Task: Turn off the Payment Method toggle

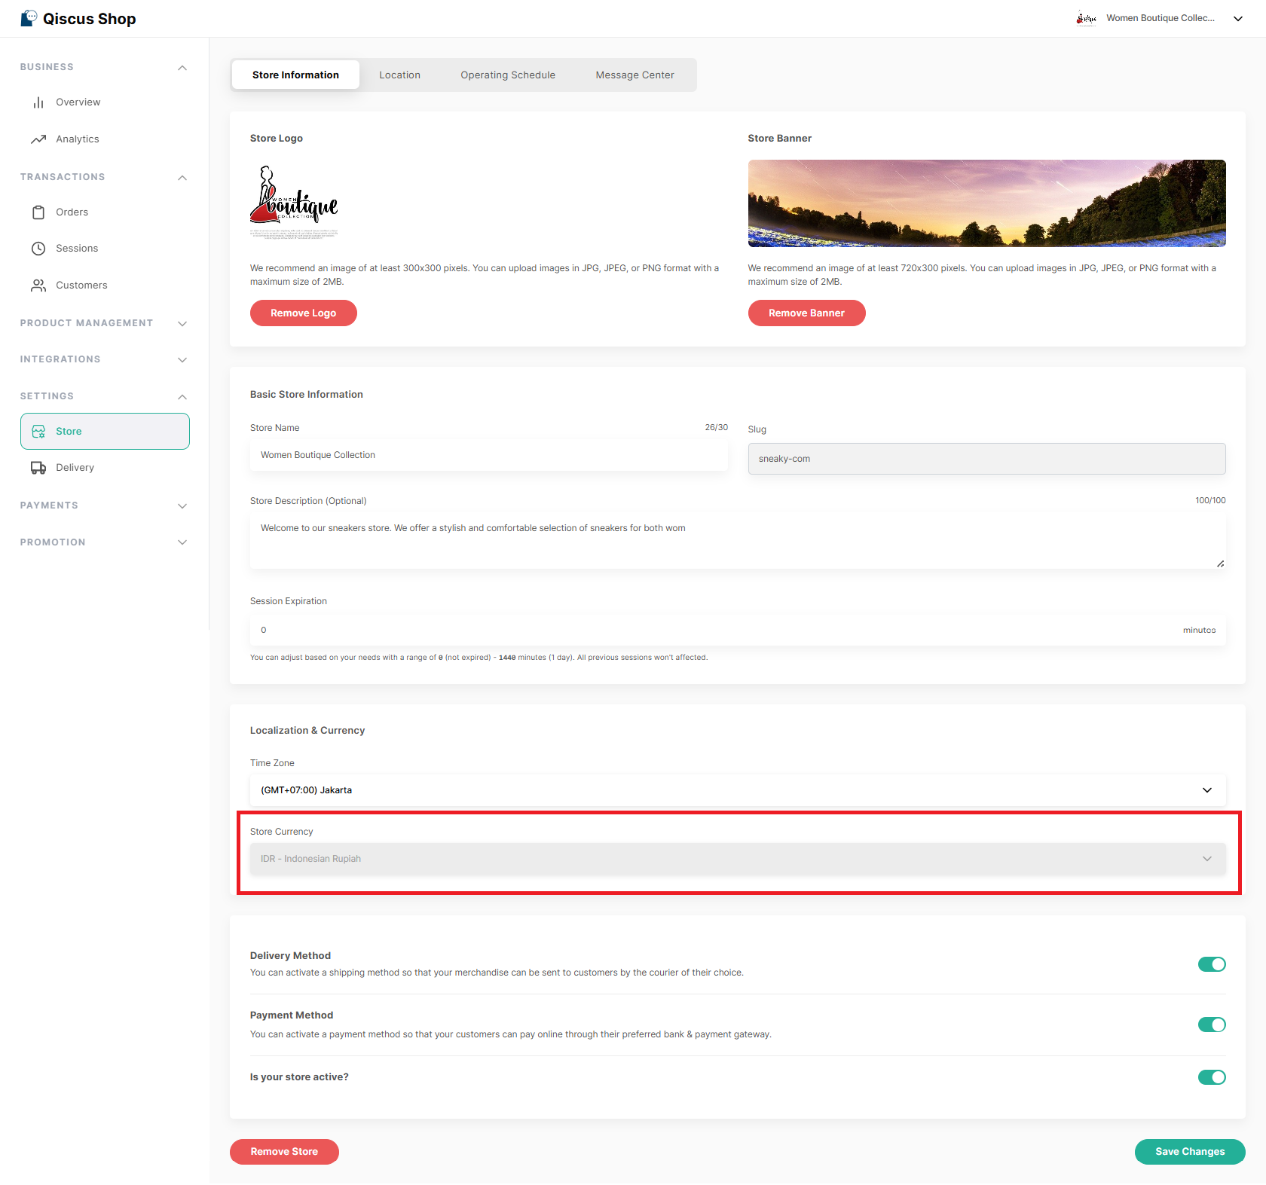Action: (1211, 1025)
